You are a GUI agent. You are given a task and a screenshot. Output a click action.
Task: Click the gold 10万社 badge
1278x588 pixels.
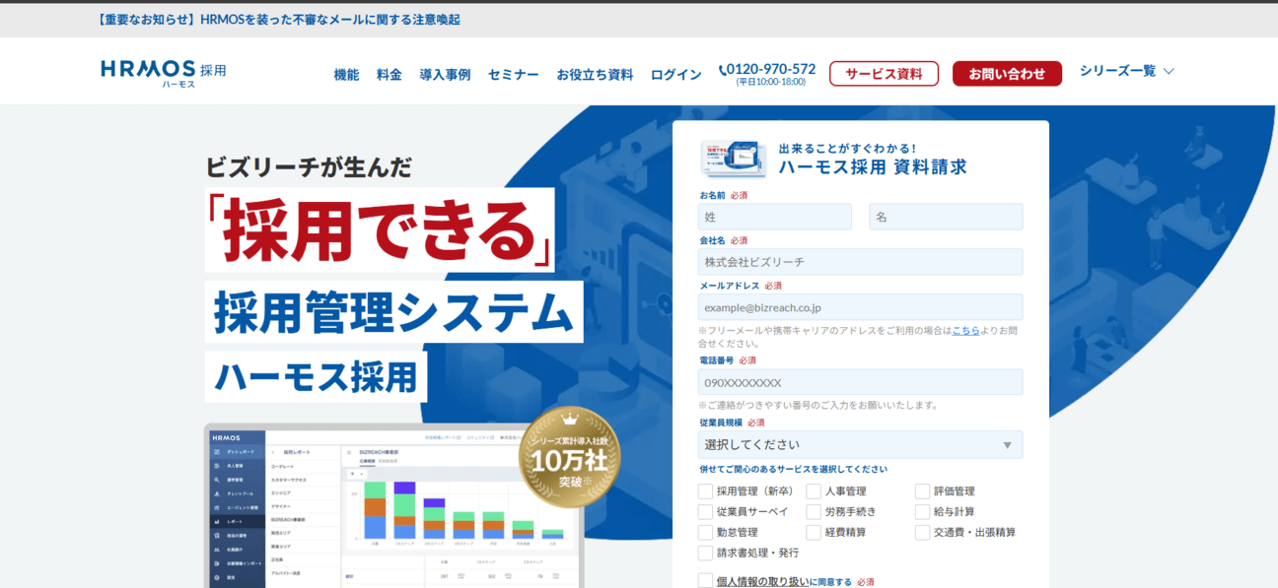tap(569, 457)
